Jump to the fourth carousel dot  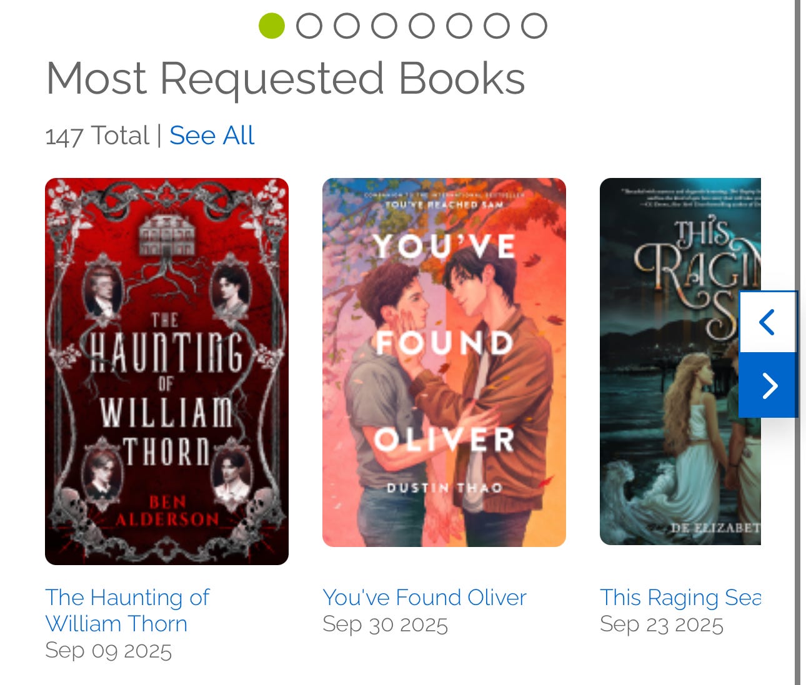[x=384, y=26]
